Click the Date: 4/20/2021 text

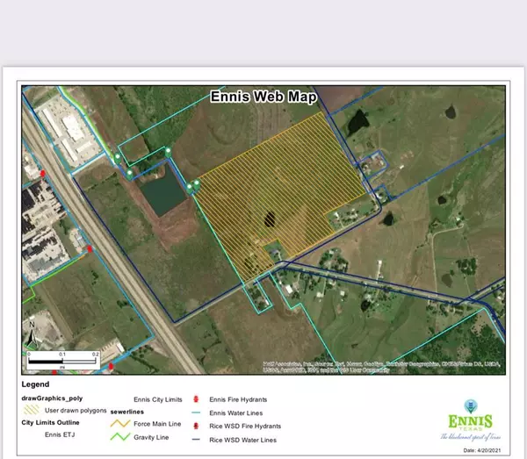pyautogui.click(x=482, y=450)
